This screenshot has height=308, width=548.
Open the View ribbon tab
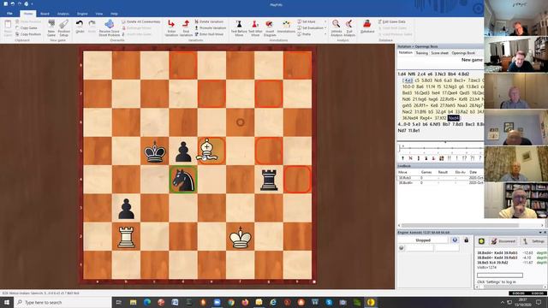[99, 14]
